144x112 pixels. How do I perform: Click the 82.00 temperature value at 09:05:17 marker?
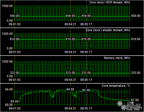click(86, 90)
